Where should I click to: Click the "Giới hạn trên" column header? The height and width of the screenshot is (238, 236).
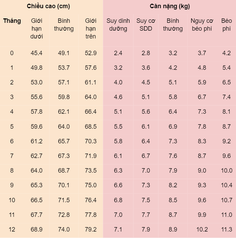coord(91,29)
